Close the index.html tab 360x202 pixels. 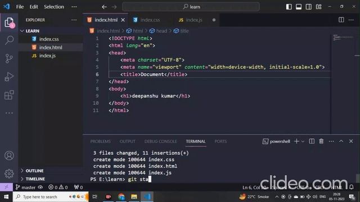click(x=123, y=20)
